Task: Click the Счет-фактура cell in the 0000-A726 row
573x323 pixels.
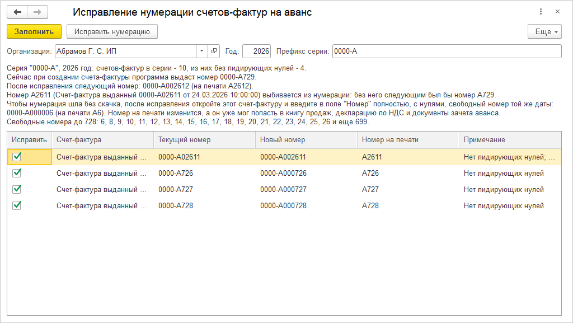Action: (x=103, y=173)
